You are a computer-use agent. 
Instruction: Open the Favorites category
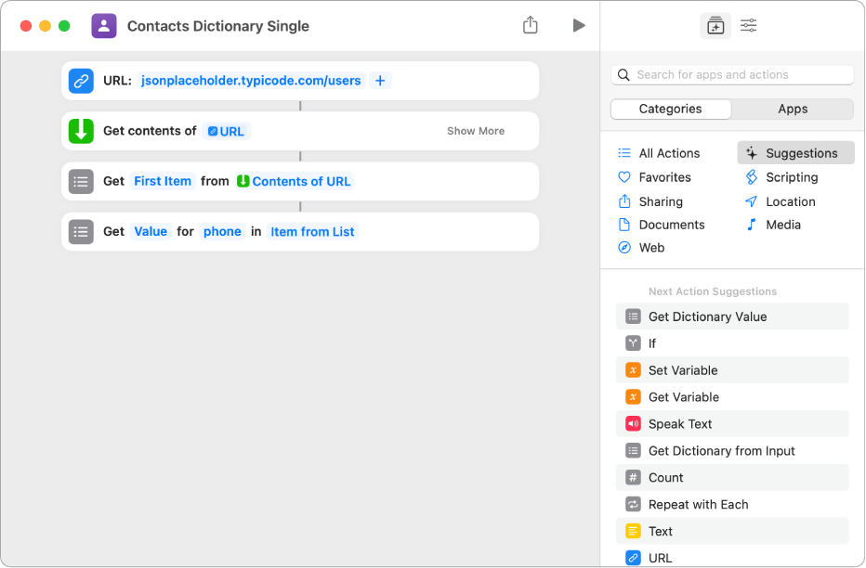click(x=665, y=176)
